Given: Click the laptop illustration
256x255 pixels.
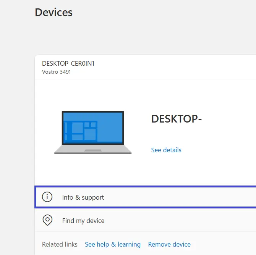Looking at the screenshot, I should pyautogui.click(x=93, y=132).
